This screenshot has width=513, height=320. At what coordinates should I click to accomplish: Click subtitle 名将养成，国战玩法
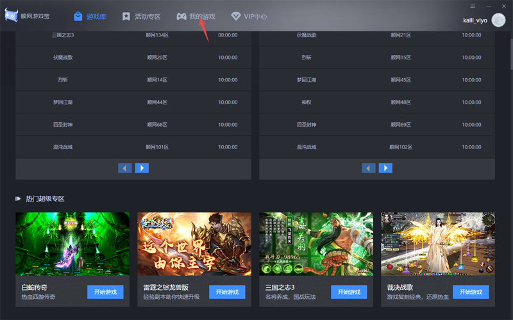click(x=290, y=297)
